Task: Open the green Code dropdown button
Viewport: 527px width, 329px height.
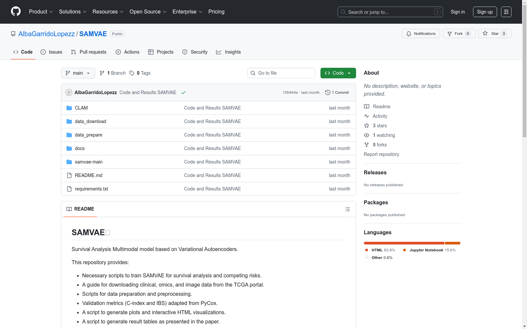Action: [338, 73]
